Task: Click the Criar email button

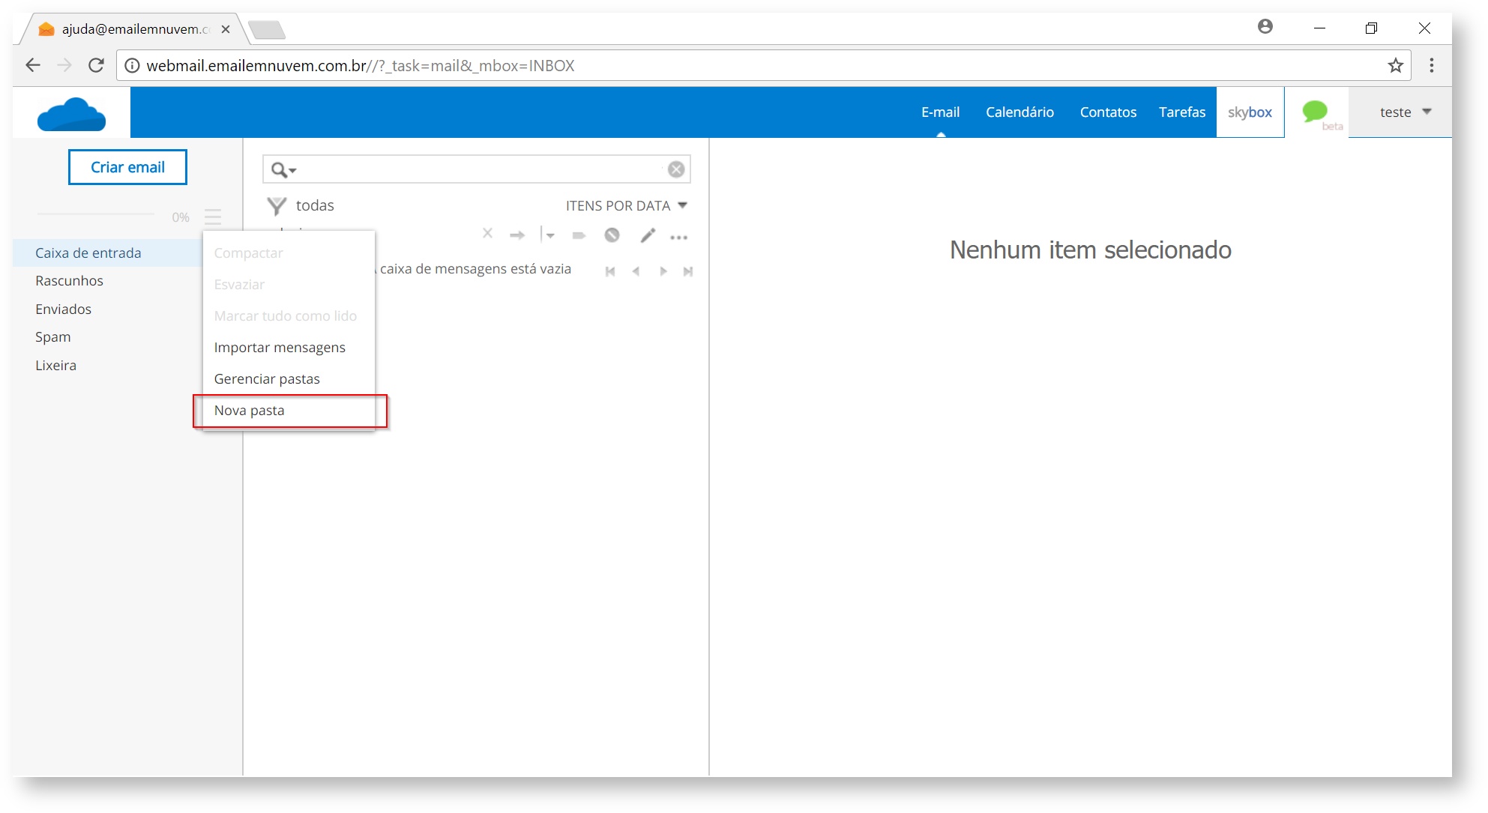Action: click(x=127, y=167)
